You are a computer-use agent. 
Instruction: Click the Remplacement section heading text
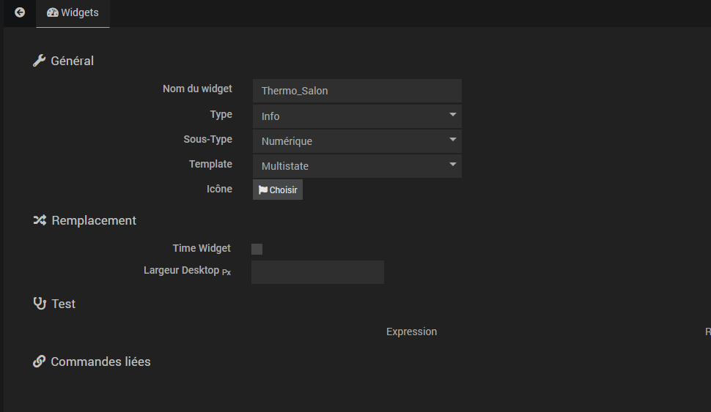click(94, 220)
